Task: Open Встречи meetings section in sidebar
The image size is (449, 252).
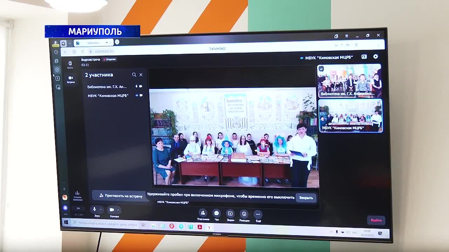Action: [x=71, y=79]
